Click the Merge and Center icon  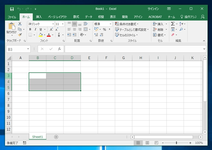[x=86, y=29]
